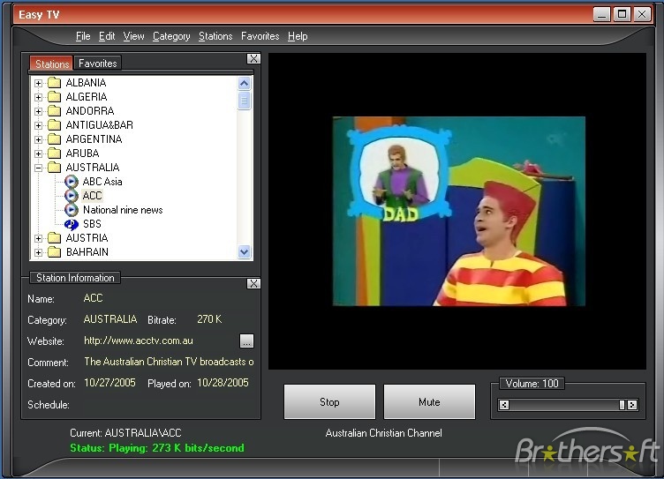Click the AUSTRALIA folder icon
The width and height of the screenshot is (664, 479).
(x=54, y=167)
